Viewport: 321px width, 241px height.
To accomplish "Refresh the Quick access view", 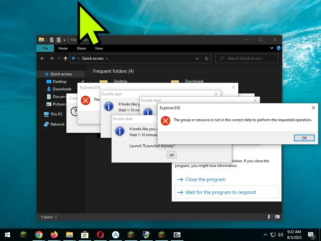I will point(207,58).
